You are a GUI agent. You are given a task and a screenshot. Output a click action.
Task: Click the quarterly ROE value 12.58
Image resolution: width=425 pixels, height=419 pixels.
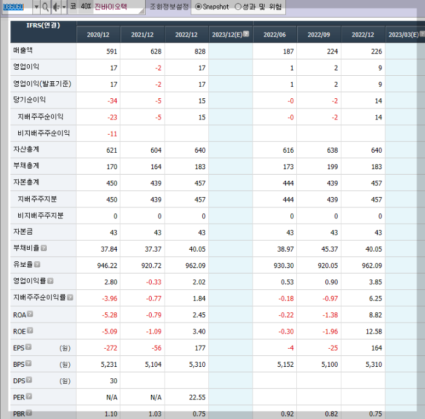pos(374,332)
